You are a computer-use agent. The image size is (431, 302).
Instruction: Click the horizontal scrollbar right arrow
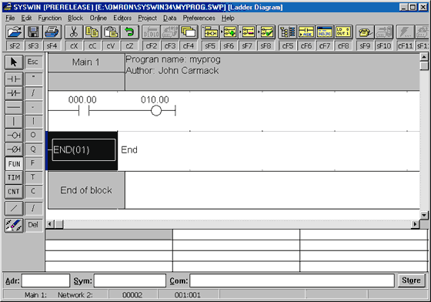[x=416, y=224]
